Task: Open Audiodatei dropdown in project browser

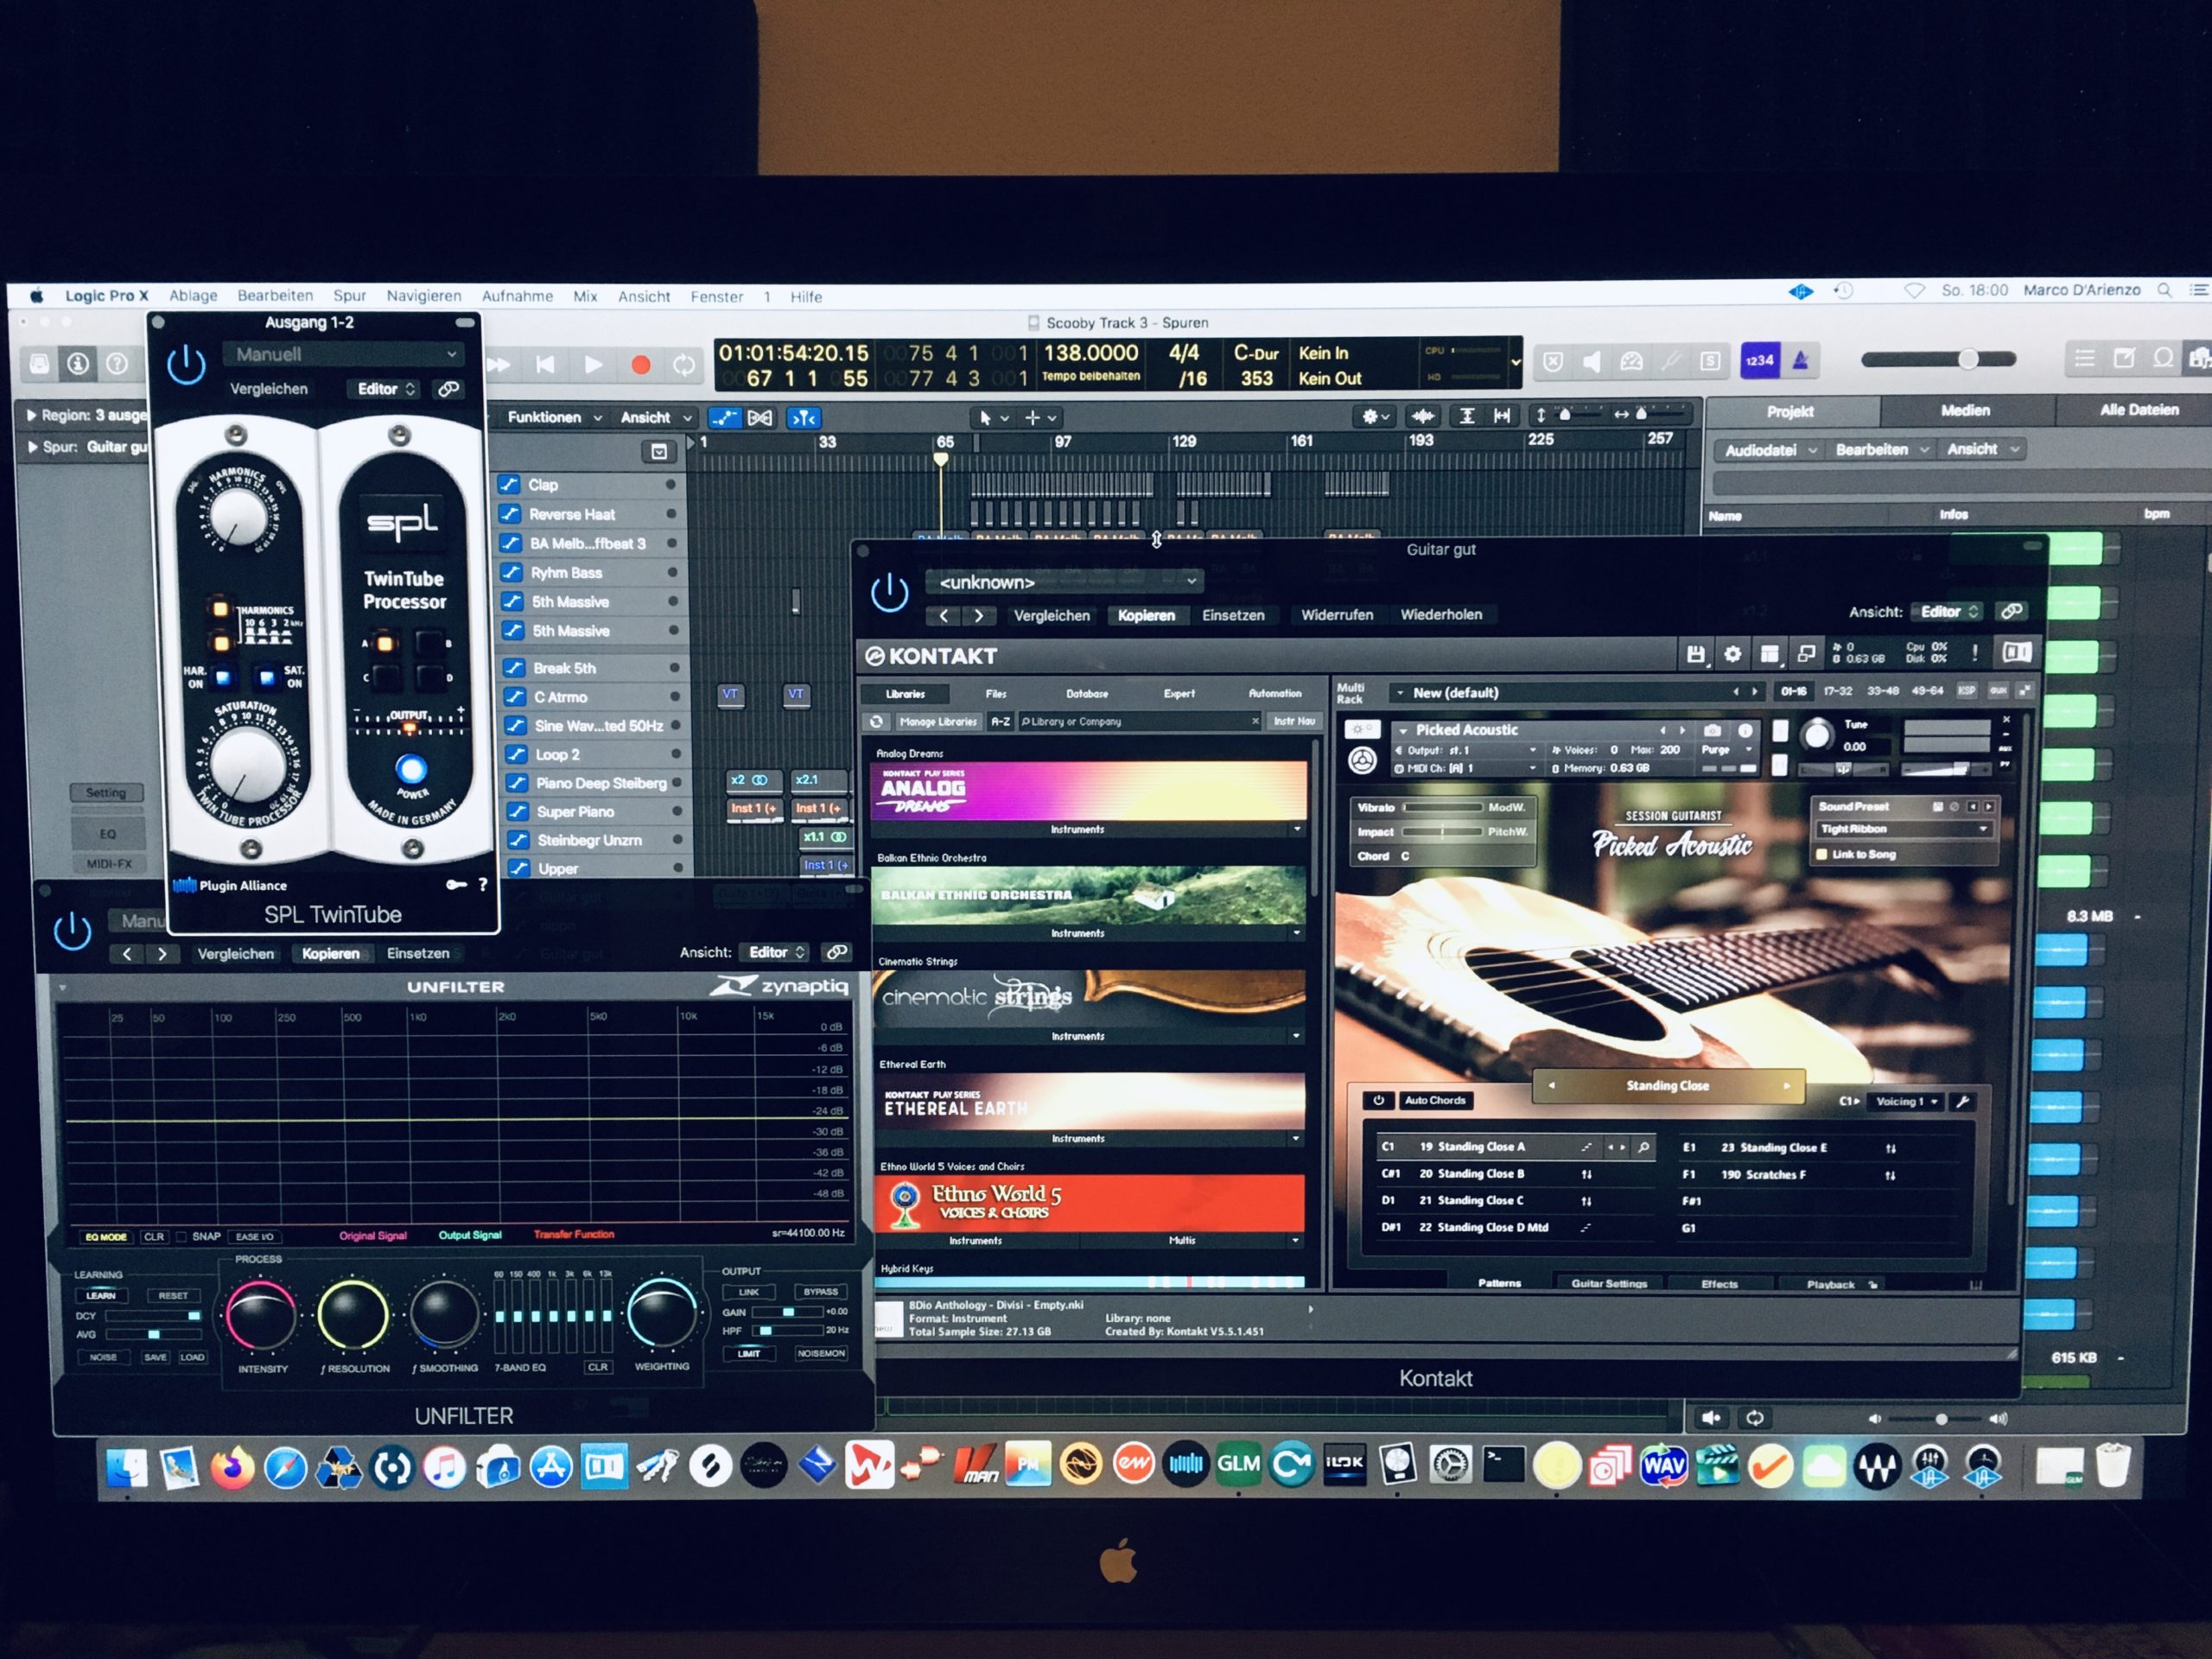Action: 1770,450
